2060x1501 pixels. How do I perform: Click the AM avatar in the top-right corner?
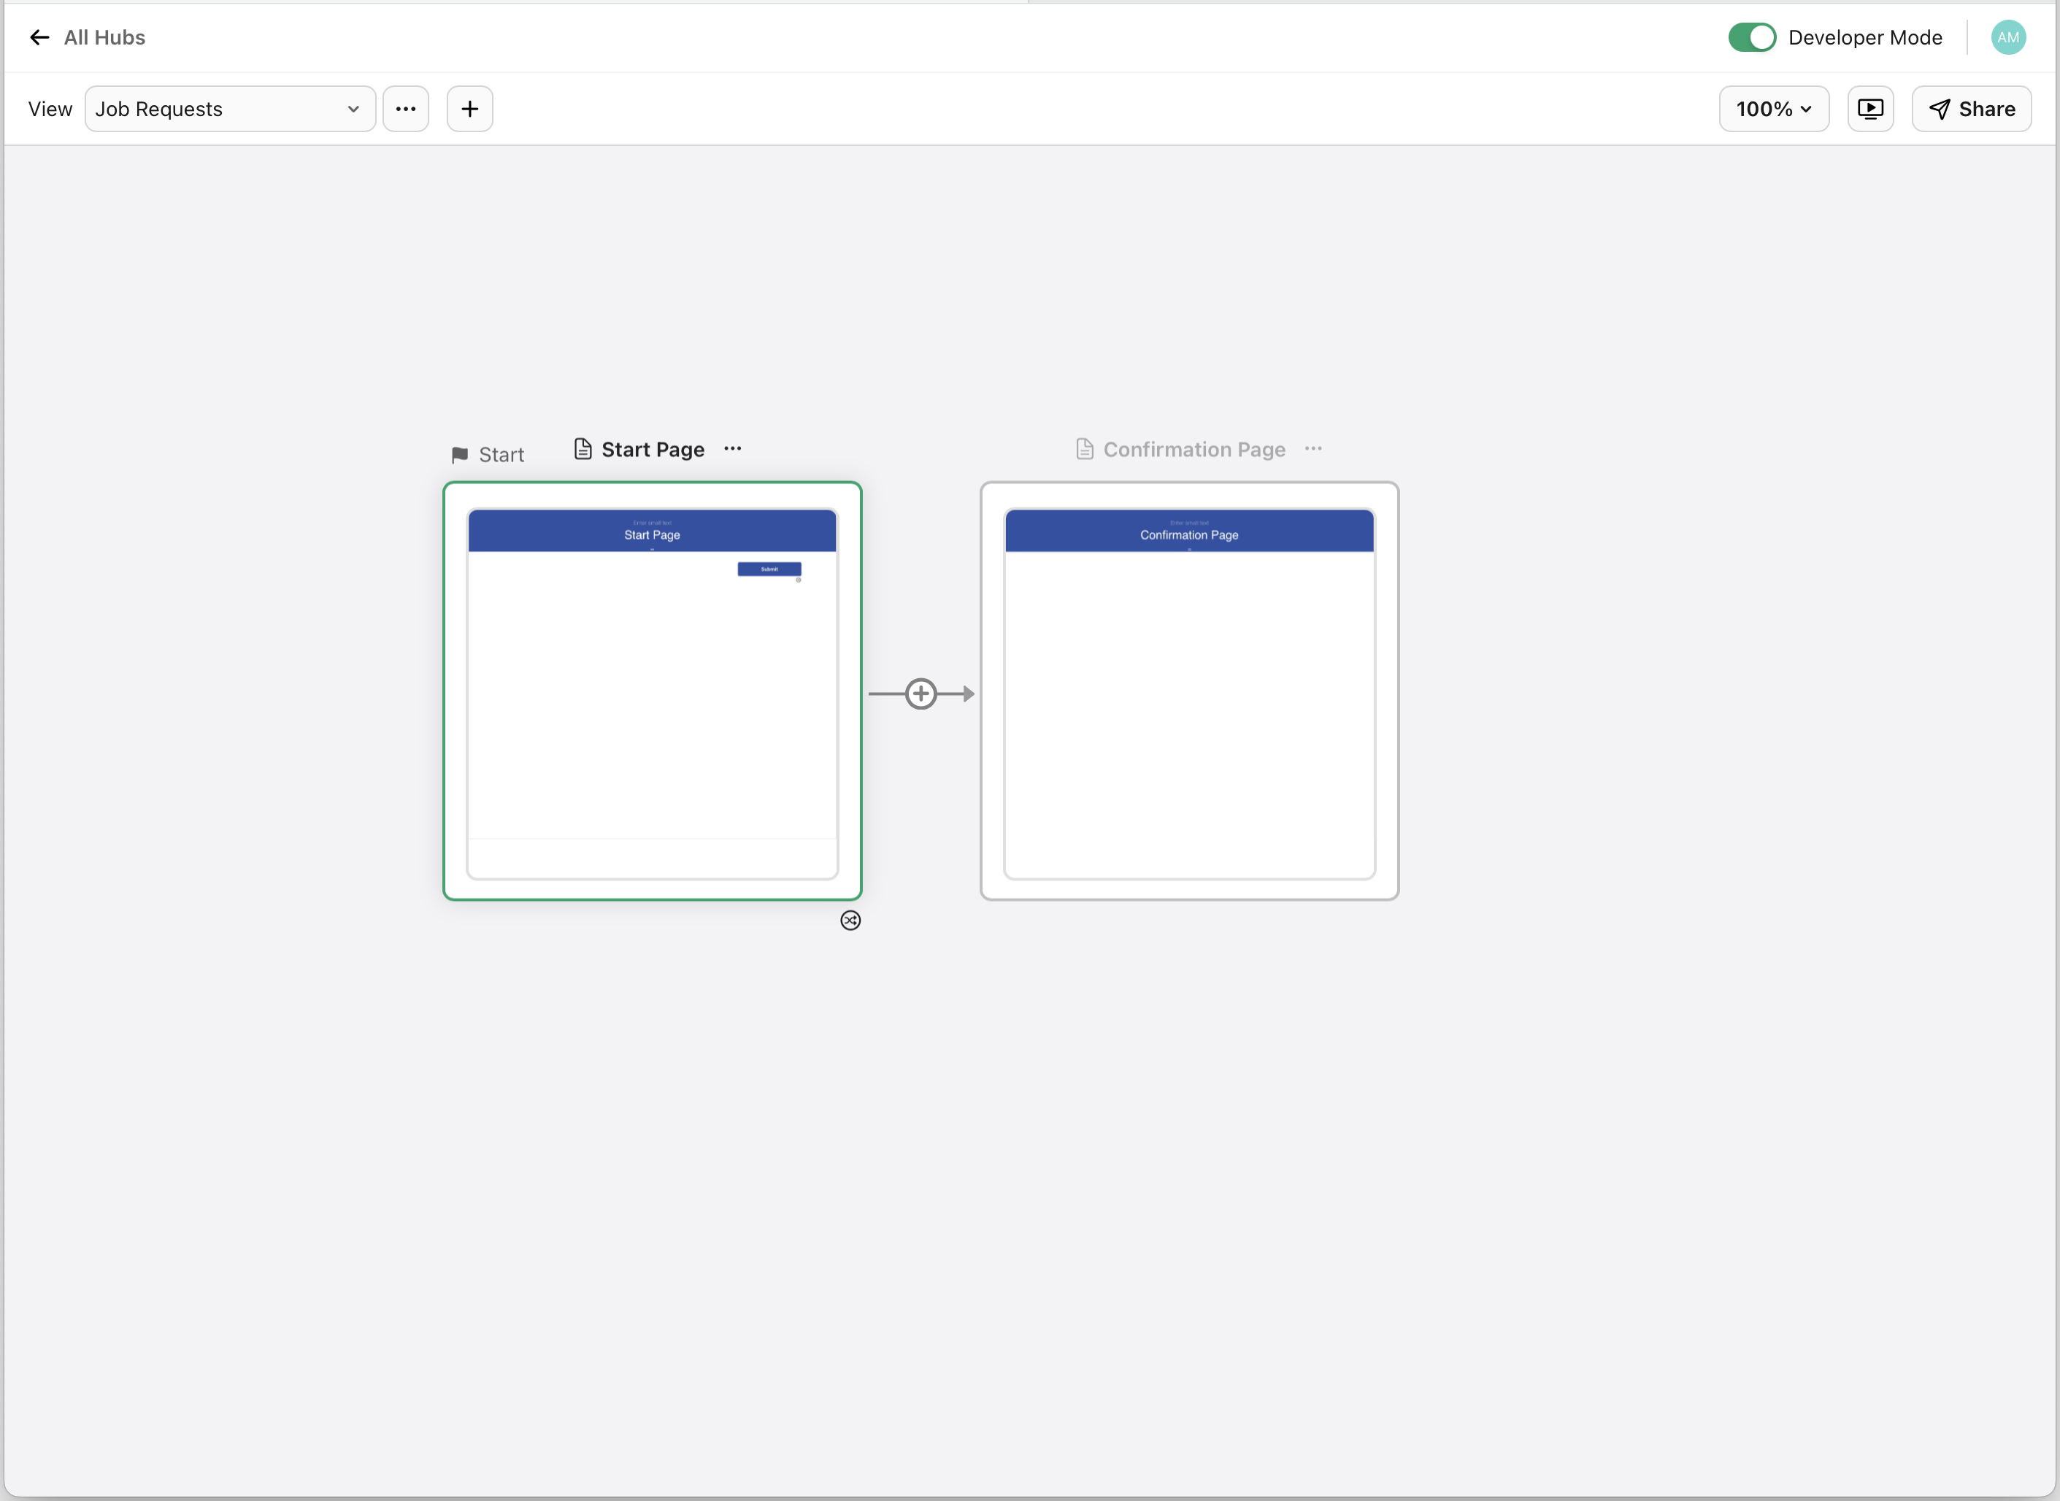pyautogui.click(x=2007, y=37)
